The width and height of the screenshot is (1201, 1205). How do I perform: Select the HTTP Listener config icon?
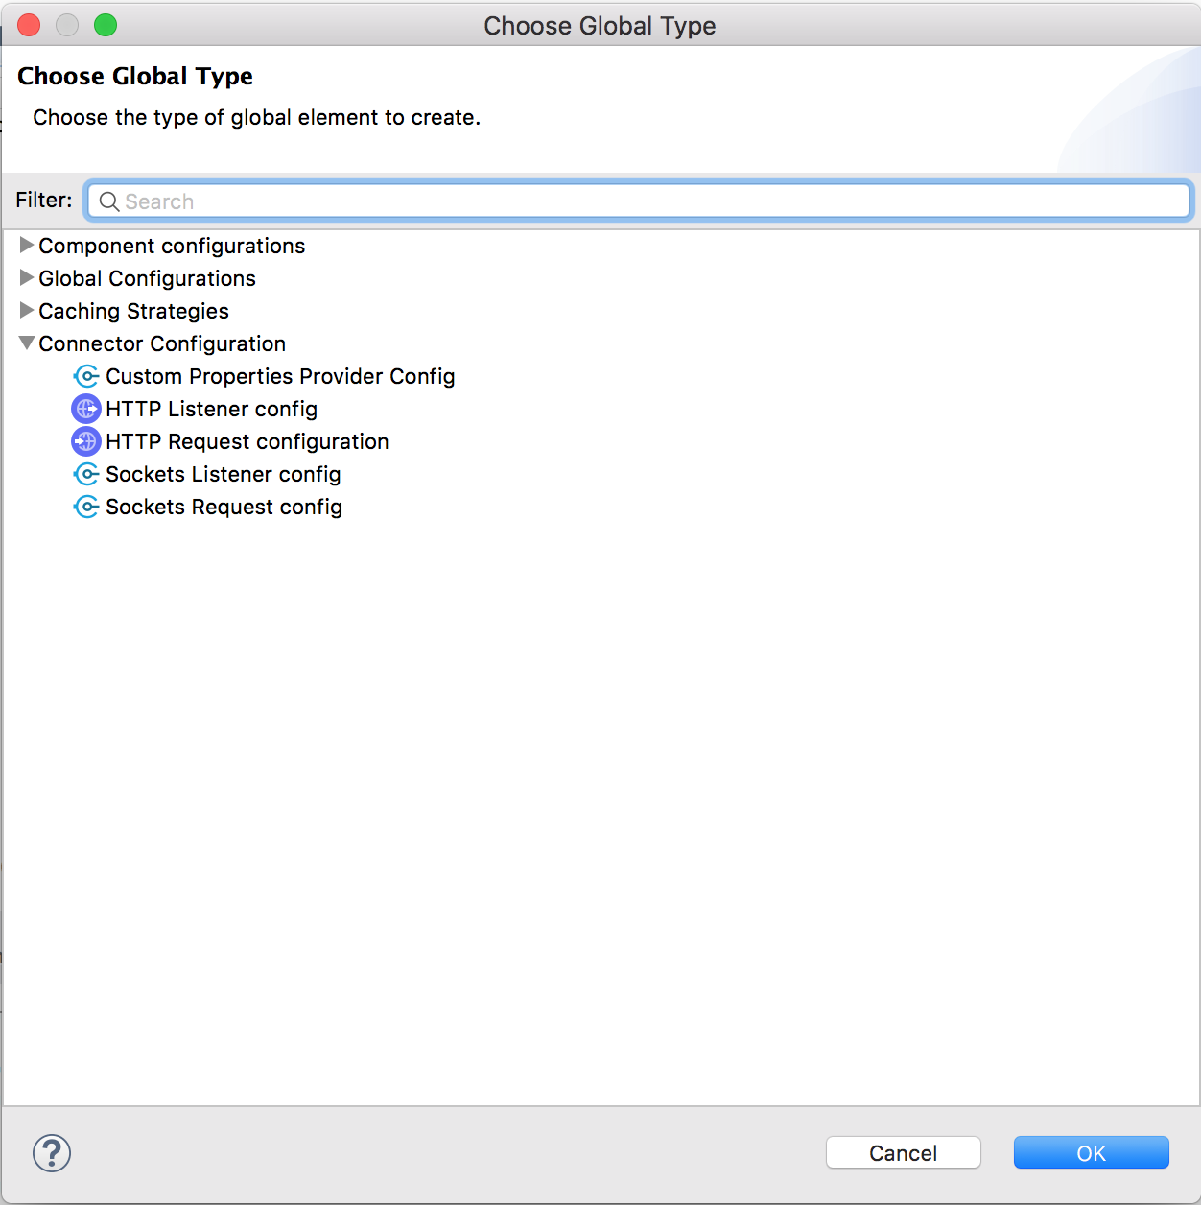click(86, 409)
